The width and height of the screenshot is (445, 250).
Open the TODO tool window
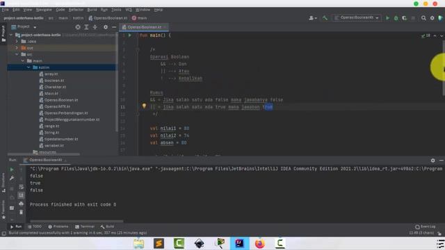click(35, 226)
